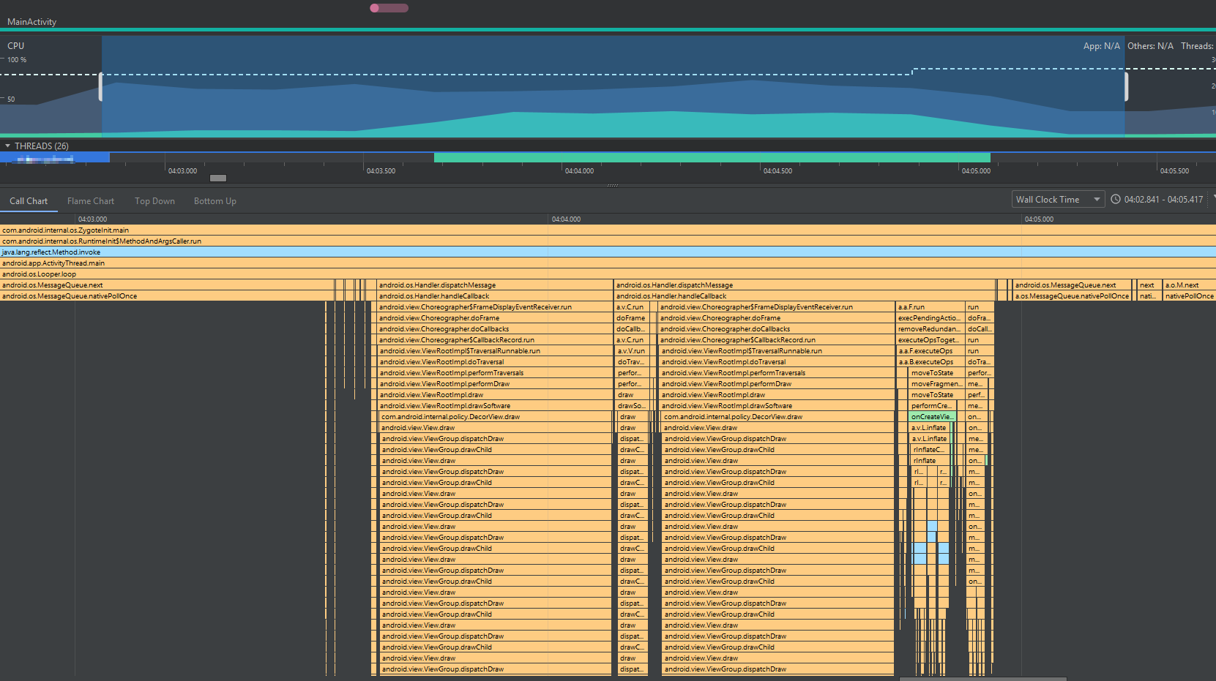1216x681 pixels.
Task: Open the Top Down tab
Action: 154,201
